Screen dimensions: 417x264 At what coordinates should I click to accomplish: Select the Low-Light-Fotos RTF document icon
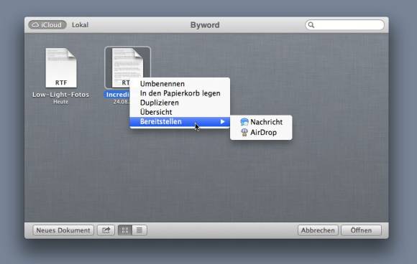click(61, 67)
